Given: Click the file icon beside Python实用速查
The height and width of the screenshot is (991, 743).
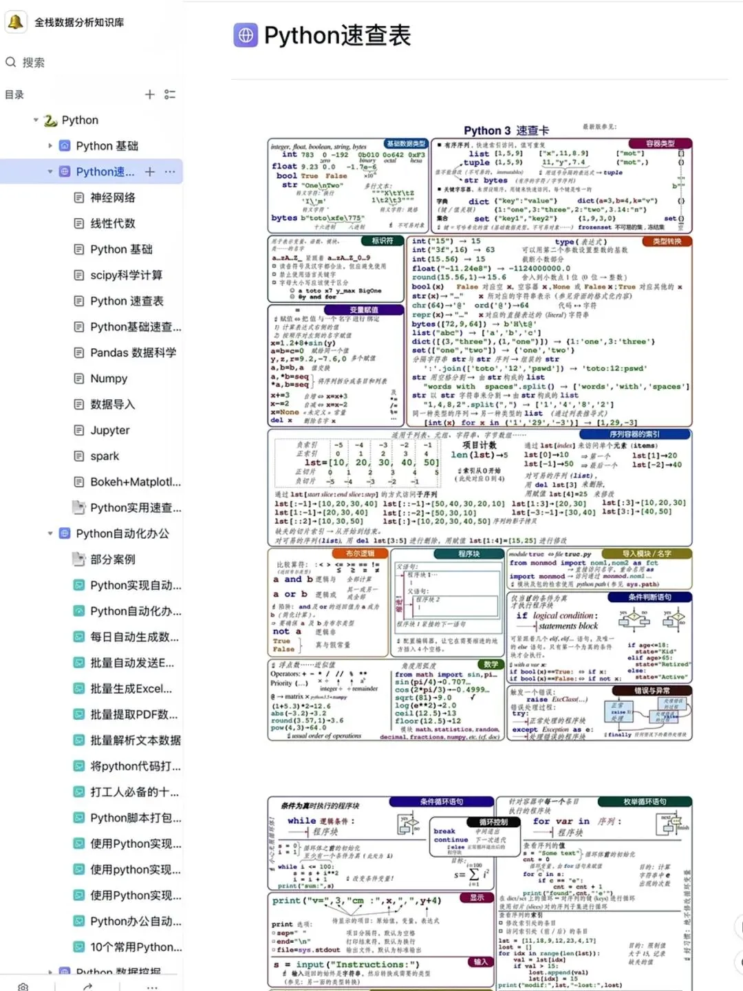Looking at the screenshot, I should click(x=79, y=507).
